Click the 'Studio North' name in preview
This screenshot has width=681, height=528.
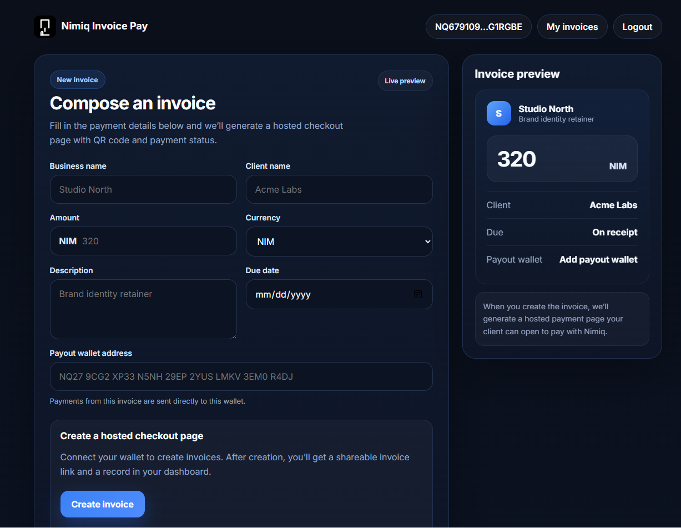click(x=546, y=109)
